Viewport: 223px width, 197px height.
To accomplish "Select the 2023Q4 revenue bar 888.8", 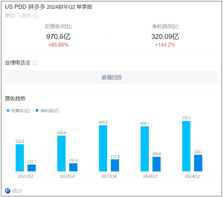I will tap(103, 148).
